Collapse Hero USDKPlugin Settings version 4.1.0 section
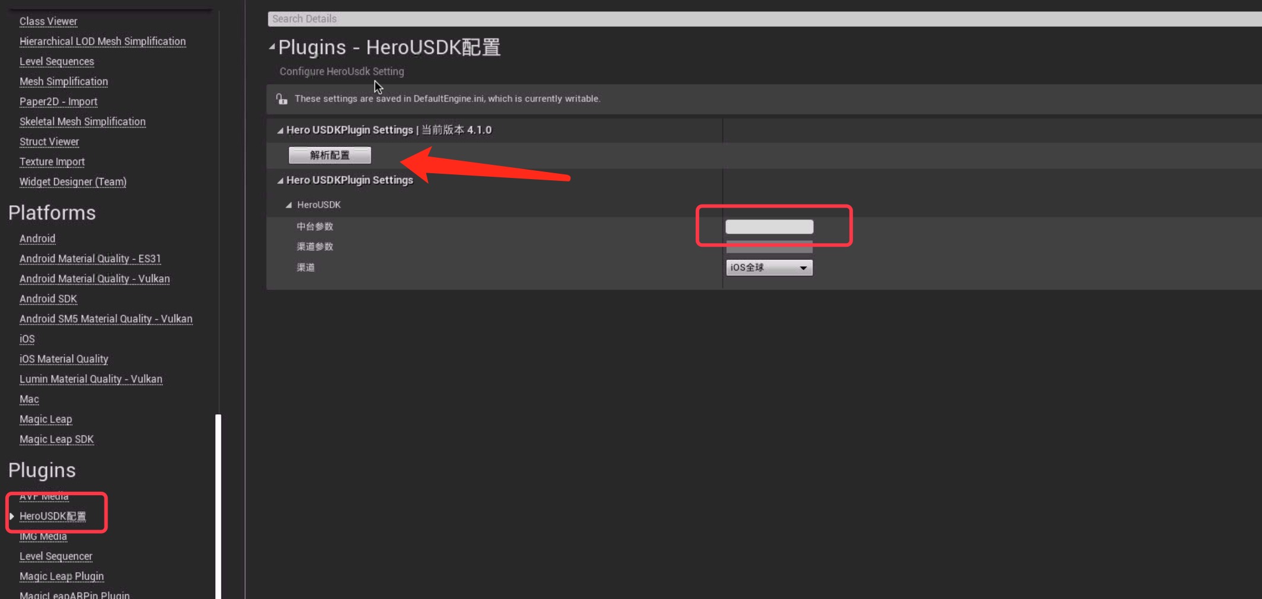Viewport: 1262px width, 599px height. (280, 130)
